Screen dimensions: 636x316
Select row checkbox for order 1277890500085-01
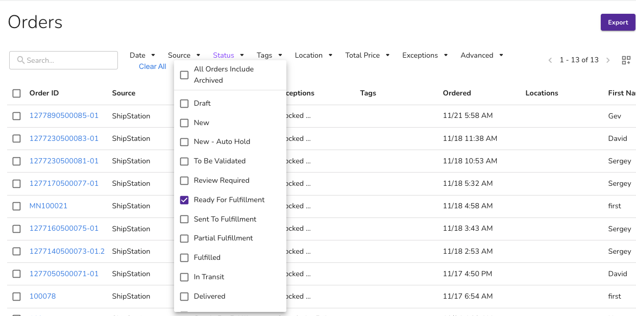click(16, 116)
